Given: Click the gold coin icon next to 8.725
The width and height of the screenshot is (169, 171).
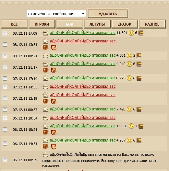Looking at the screenshot, I should [129, 78].
